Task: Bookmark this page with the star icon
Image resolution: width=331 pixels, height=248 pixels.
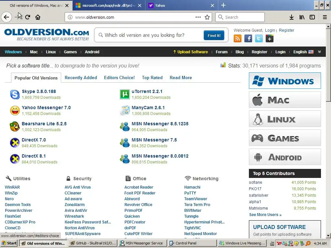Action: (x=207, y=17)
